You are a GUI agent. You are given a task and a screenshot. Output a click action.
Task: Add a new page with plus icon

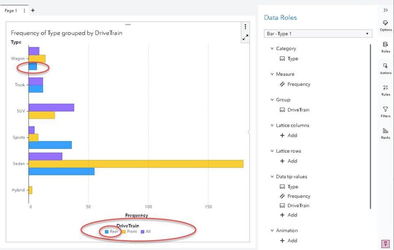pos(33,11)
